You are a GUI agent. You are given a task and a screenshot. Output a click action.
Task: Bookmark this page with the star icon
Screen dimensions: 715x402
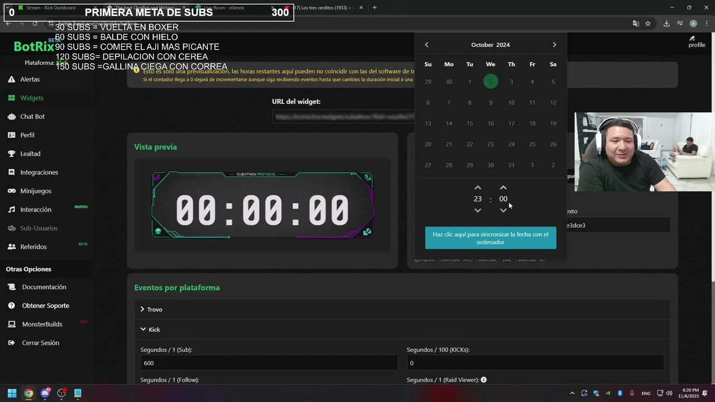point(648,23)
